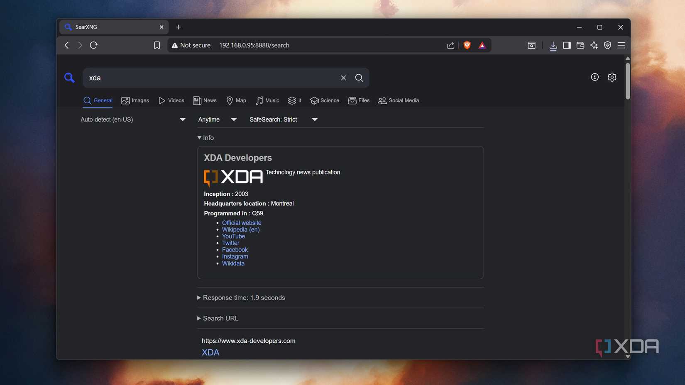Open the Wikipedia (en) link for XDA

pyautogui.click(x=241, y=229)
